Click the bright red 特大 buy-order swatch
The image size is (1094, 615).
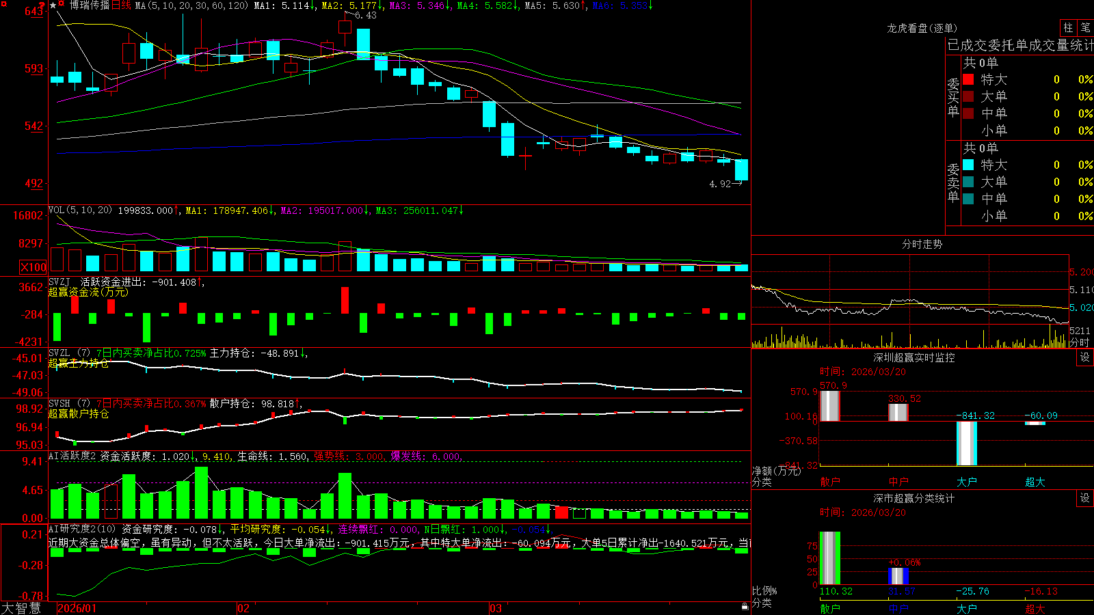pyautogui.click(x=968, y=79)
